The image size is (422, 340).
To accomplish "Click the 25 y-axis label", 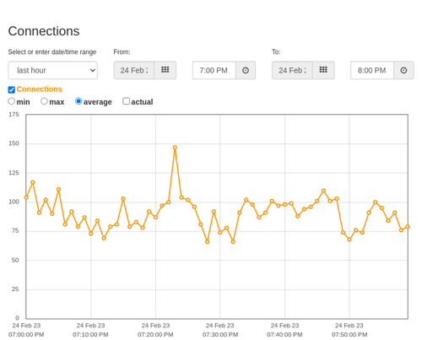I will [15, 289].
